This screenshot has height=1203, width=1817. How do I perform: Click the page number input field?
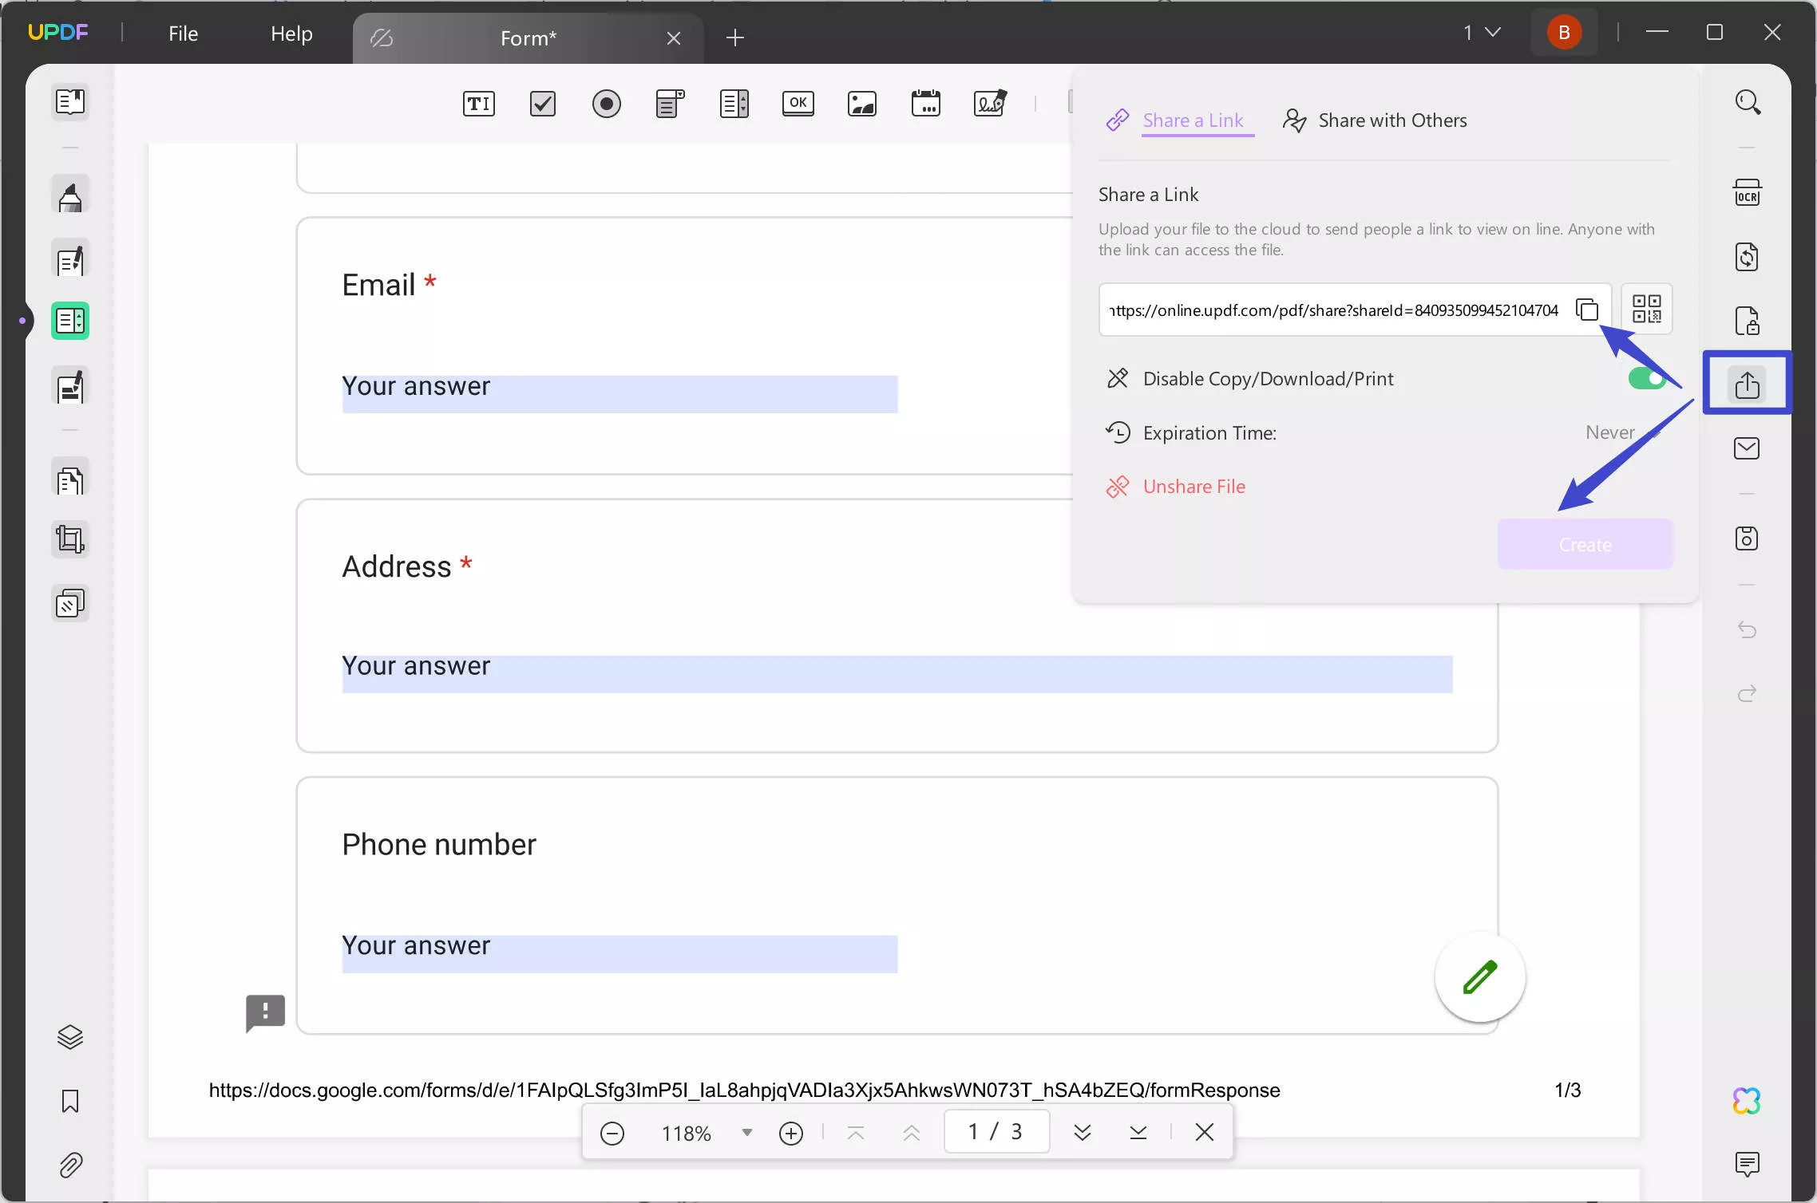(996, 1131)
